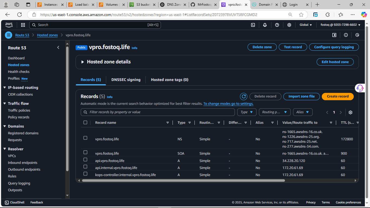Switch to Records (5) tab
This screenshot has width=370, height=208.
(91, 80)
